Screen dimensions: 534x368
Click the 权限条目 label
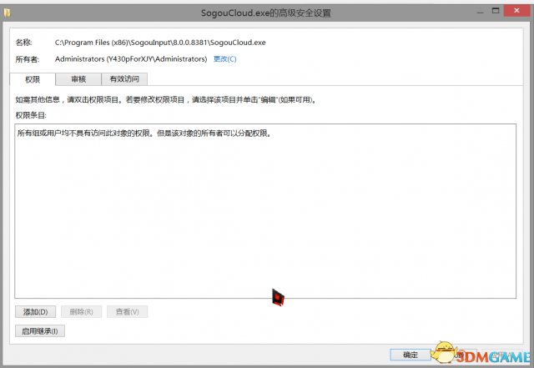[x=31, y=115]
